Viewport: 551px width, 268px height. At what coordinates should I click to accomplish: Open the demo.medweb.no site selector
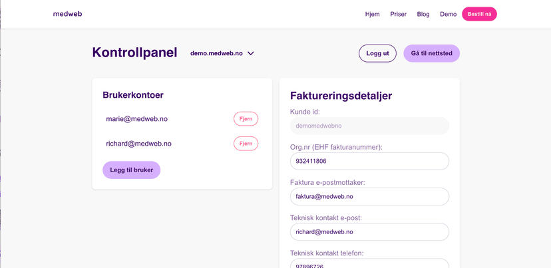click(x=217, y=53)
